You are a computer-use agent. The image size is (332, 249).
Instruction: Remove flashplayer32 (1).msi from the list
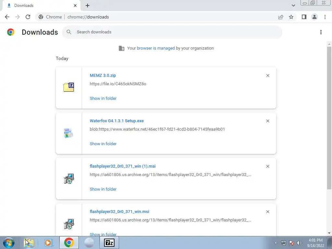click(267, 166)
